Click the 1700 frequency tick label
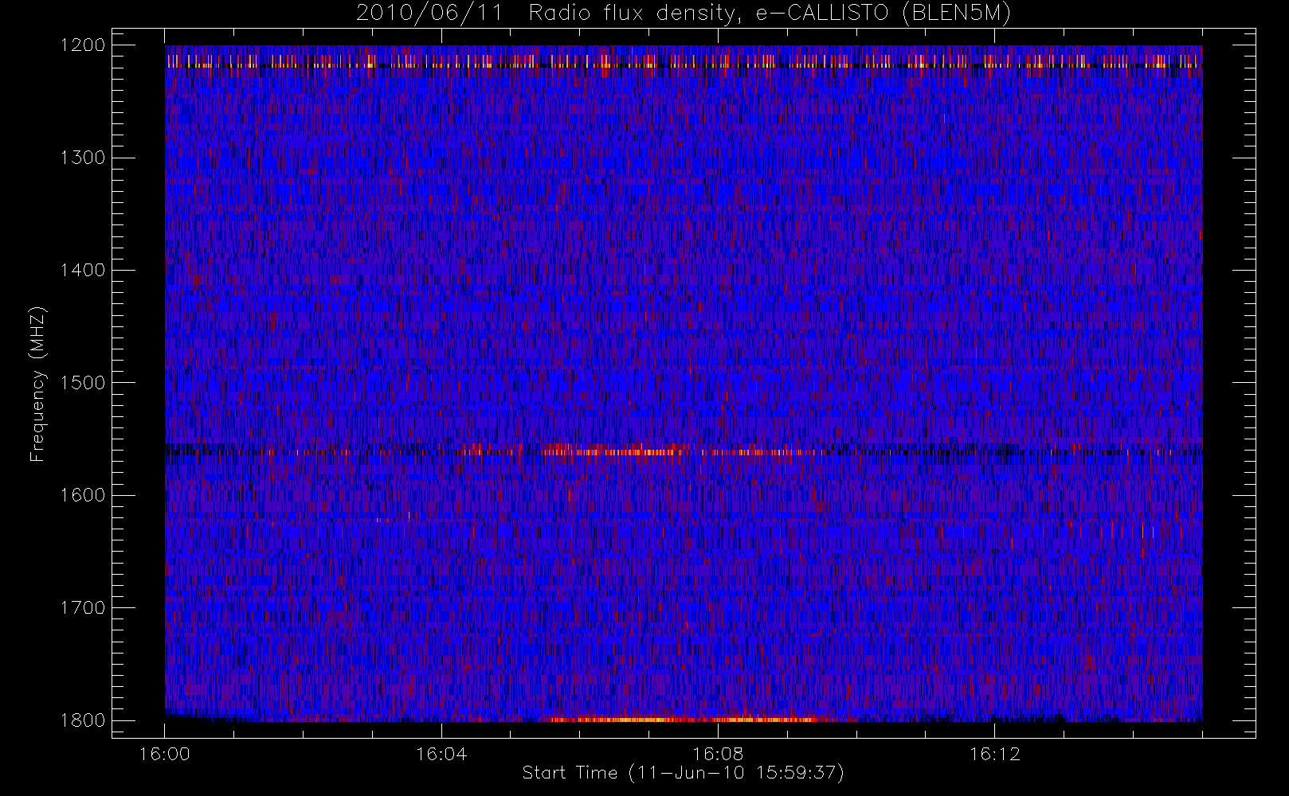The height and width of the screenshot is (796, 1289). coord(83,608)
